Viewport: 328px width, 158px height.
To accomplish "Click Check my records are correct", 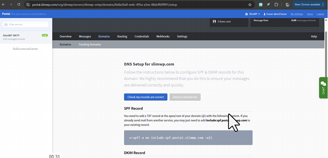I will click(145, 97).
